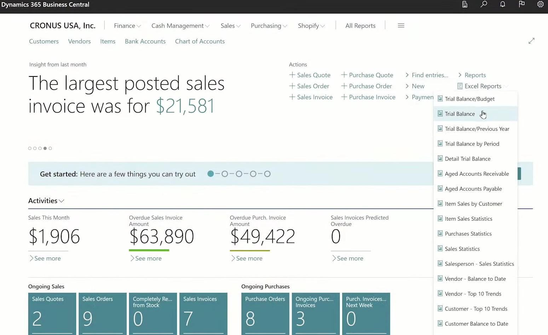Image resolution: width=548 pixels, height=335 pixels.
Task: Choose Trial Balance by Period report
Action: 472,144
